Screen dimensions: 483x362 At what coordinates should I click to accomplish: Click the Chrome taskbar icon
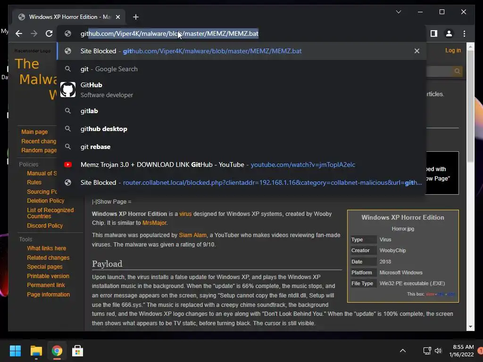(x=57, y=351)
